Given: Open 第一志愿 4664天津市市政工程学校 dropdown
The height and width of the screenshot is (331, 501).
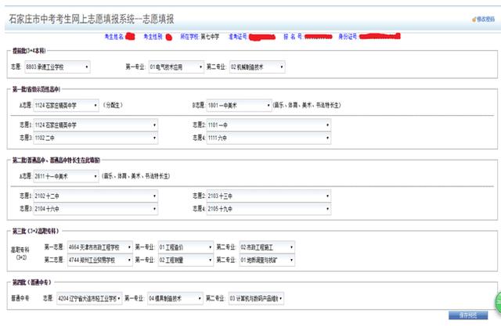Looking at the screenshot, I should point(100,247).
